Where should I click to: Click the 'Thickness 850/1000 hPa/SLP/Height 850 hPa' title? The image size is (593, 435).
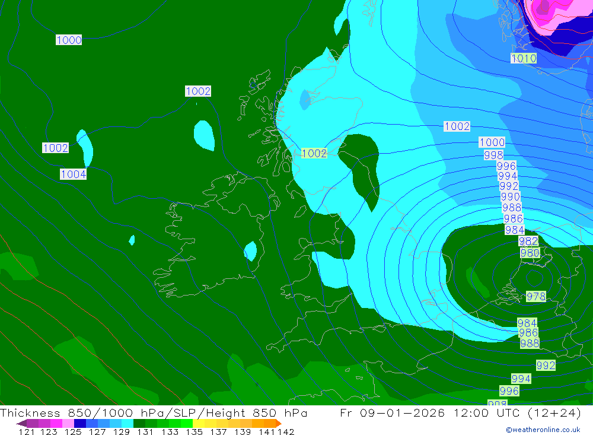[x=154, y=412]
